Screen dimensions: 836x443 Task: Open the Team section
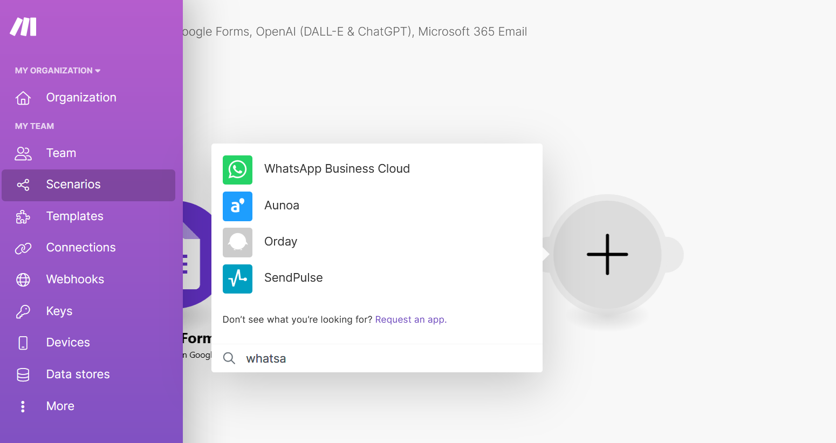click(x=61, y=153)
